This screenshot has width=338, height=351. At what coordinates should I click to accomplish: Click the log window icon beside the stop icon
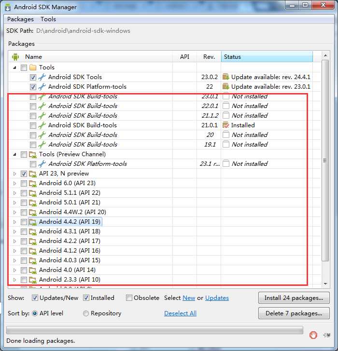click(x=327, y=335)
